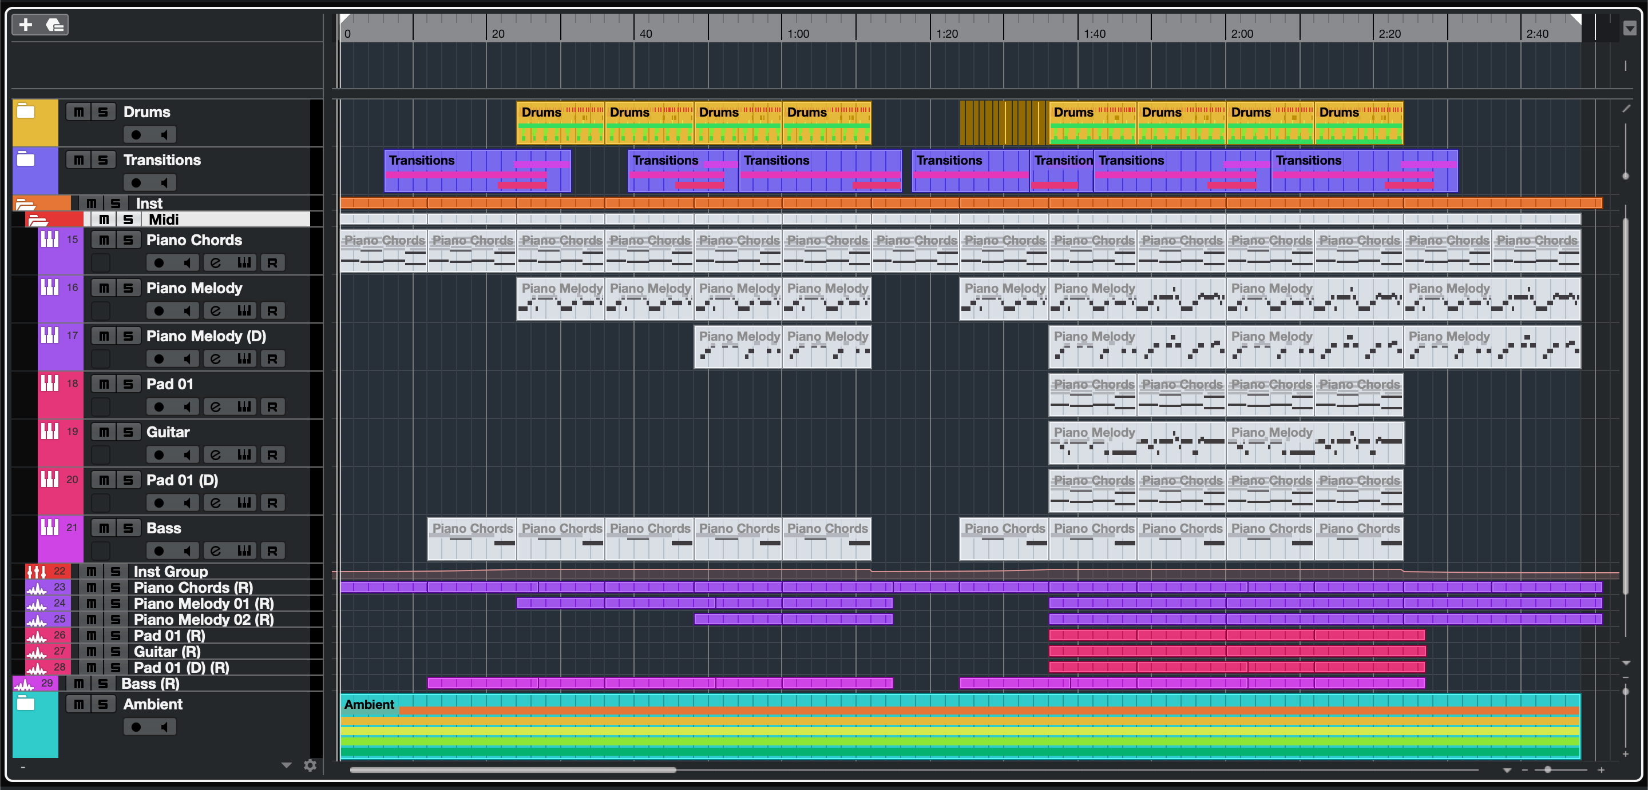The image size is (1648, 790).
Task: Open the ruler display format dropdown arrow
Action: coord(1630,28)
